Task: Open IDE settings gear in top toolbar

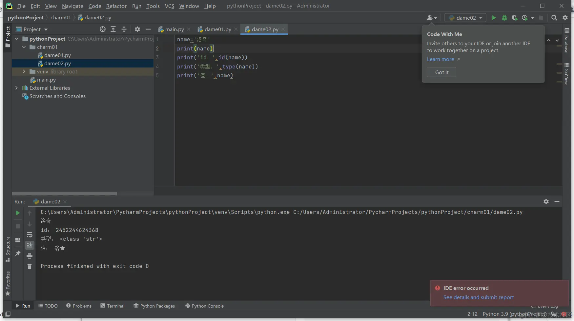Action: tap(565, 18)
